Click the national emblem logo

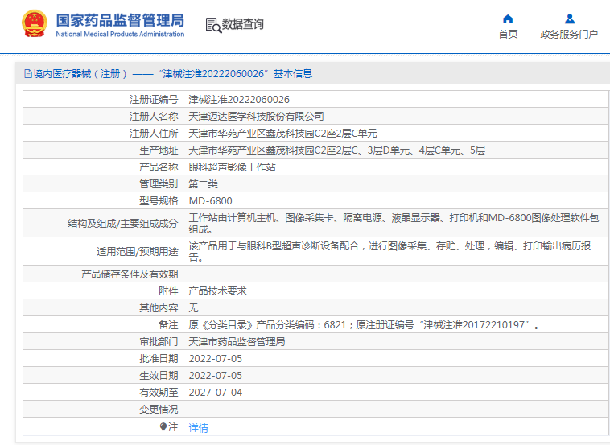coord(34,24)
